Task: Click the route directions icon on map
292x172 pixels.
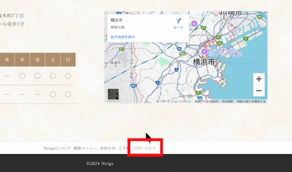Action: click(178, 21)
